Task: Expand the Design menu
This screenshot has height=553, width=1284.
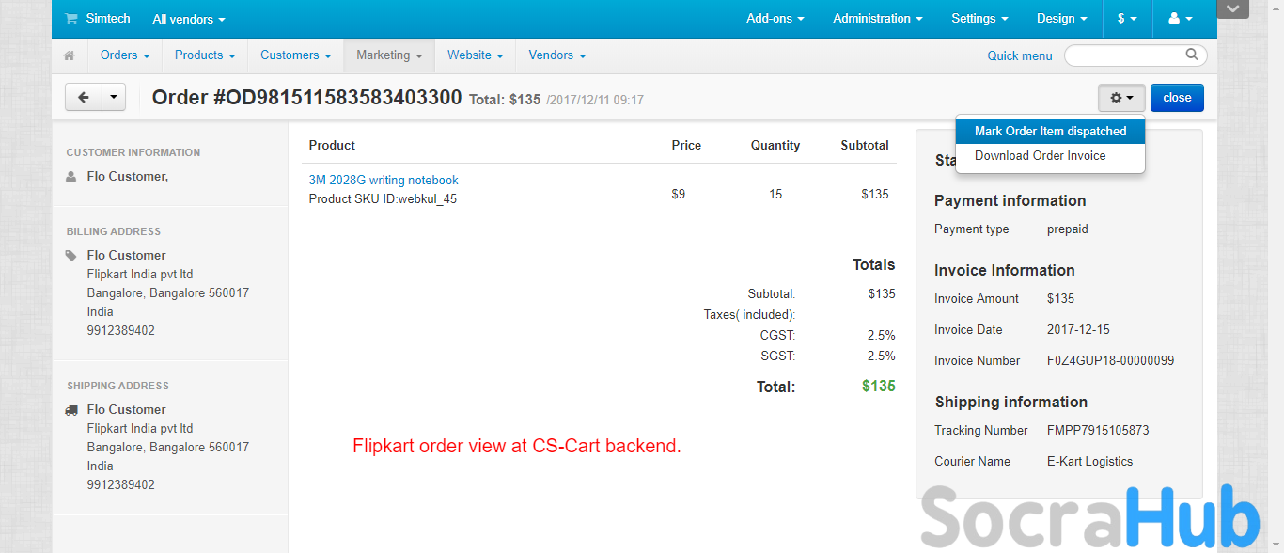Action: [x=1062, y=19]
